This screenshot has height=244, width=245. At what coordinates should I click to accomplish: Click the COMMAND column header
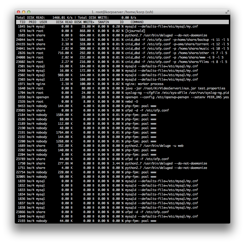[137, 22]
